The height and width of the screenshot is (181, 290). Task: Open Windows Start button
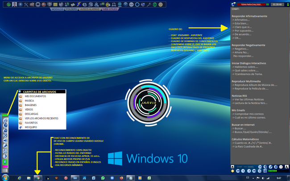[5, 178]
